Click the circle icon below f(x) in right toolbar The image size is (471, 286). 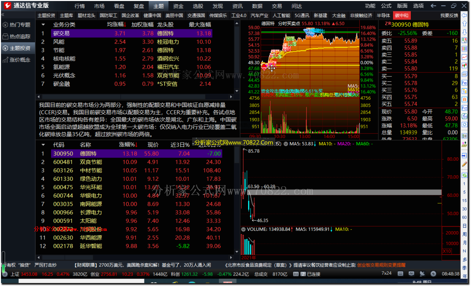464,125
